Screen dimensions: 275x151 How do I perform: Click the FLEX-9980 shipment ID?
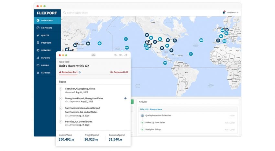(x=64, y=62)
